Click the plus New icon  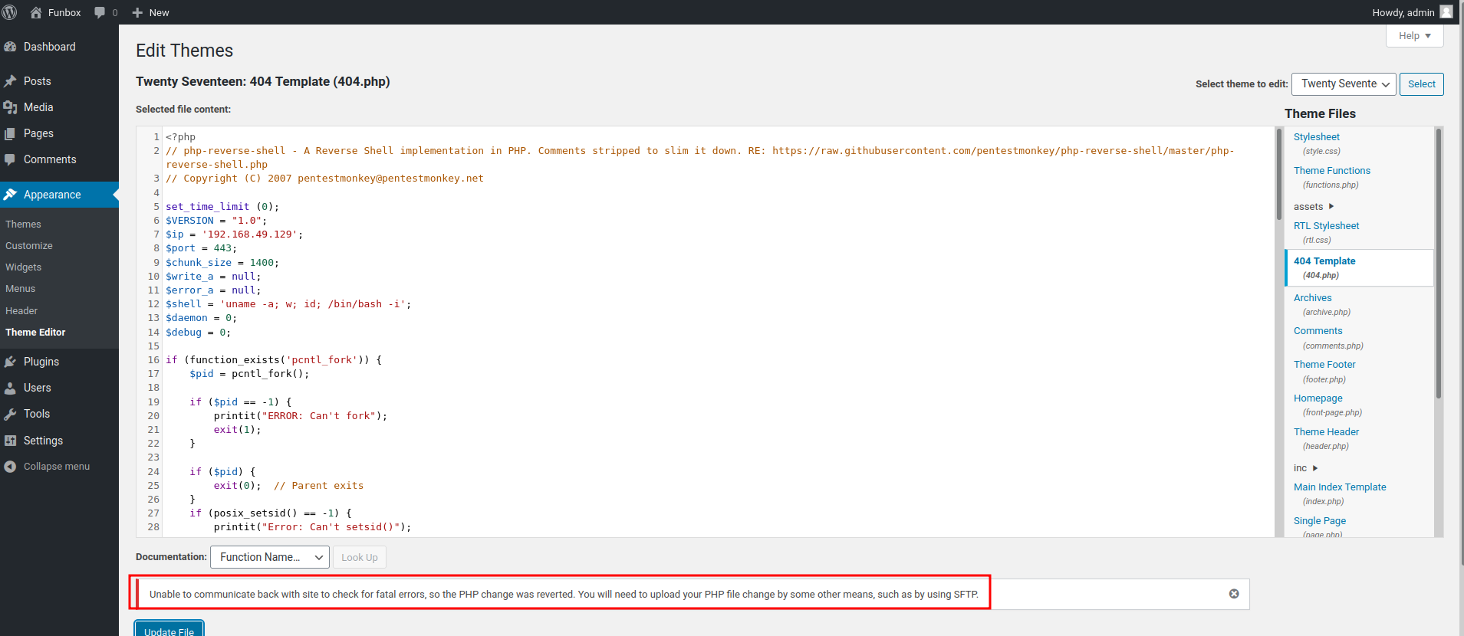coord(137,12)
